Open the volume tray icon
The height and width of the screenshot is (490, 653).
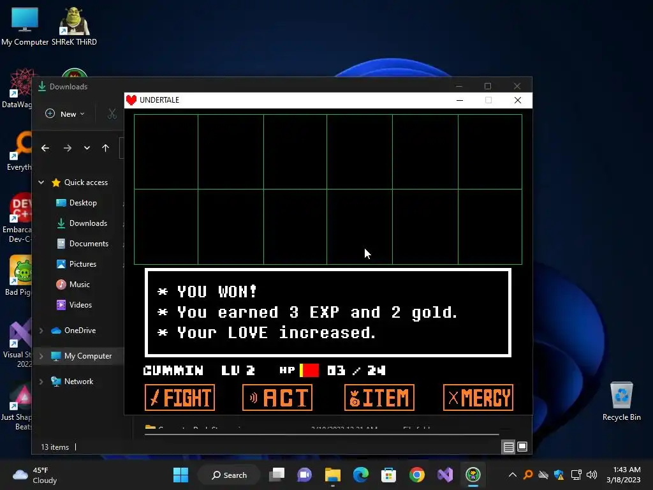point(591,475)
